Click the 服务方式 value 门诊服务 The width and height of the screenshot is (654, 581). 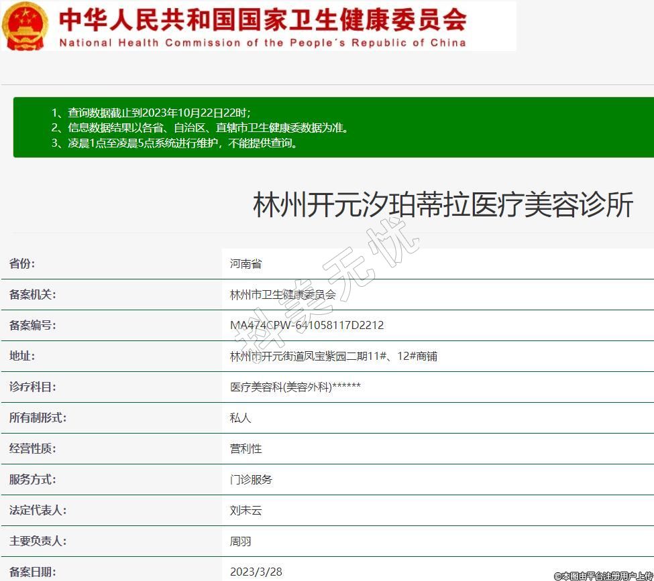[251, 480]
